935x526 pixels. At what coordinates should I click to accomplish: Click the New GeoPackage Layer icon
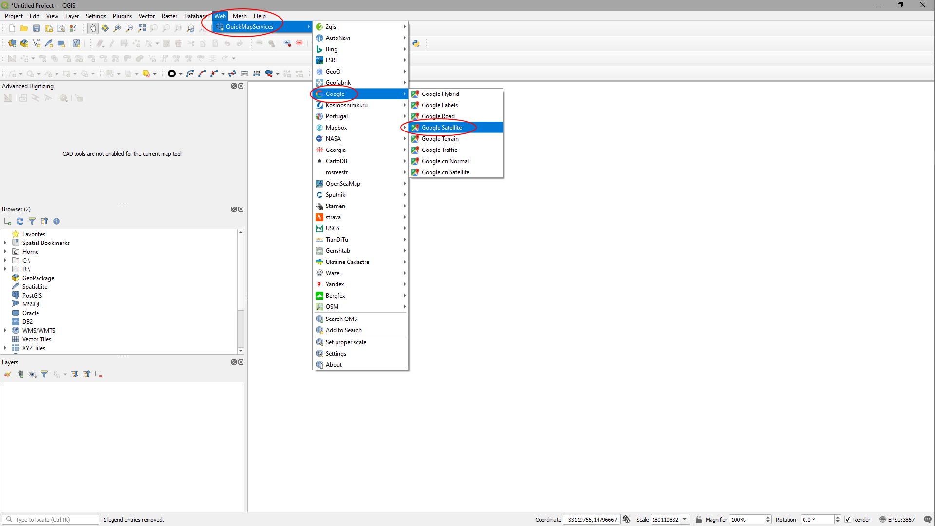tap(24, 43)
